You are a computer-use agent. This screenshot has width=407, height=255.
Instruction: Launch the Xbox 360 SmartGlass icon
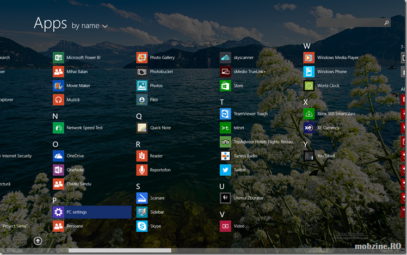tap(309, 114)
